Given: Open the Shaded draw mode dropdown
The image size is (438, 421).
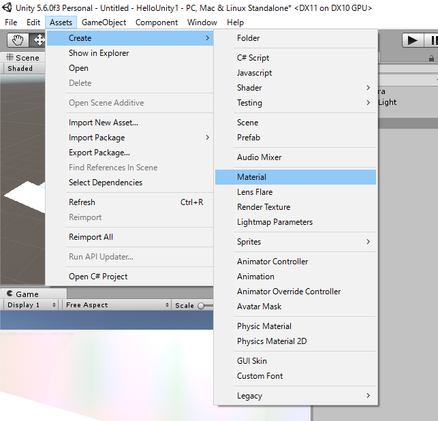Looking at the screenshot, I should click(25, 68).
